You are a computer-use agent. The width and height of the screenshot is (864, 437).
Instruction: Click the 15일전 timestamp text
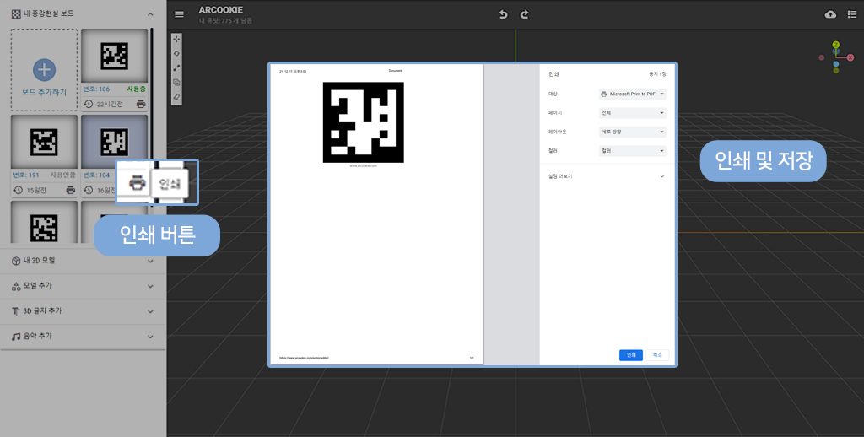tap(36, 190)
